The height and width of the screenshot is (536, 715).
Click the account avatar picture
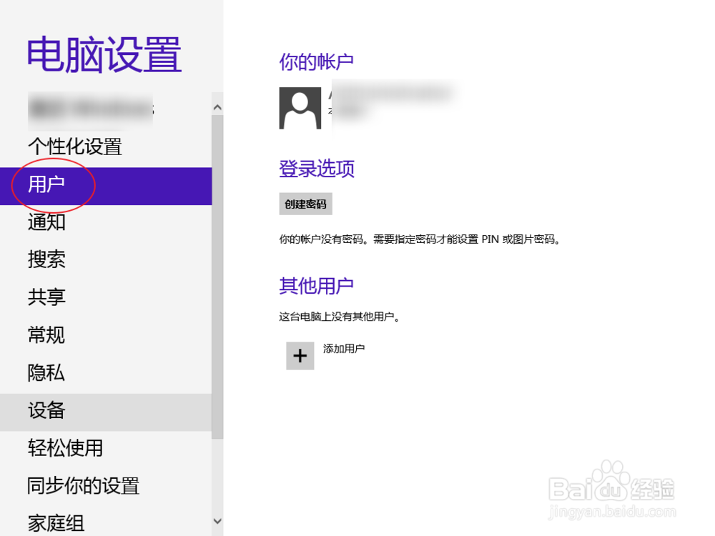[300, 108]
